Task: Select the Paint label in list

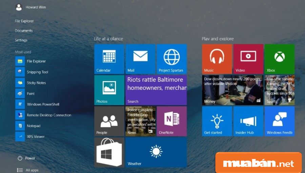Action: pos(31,94)
